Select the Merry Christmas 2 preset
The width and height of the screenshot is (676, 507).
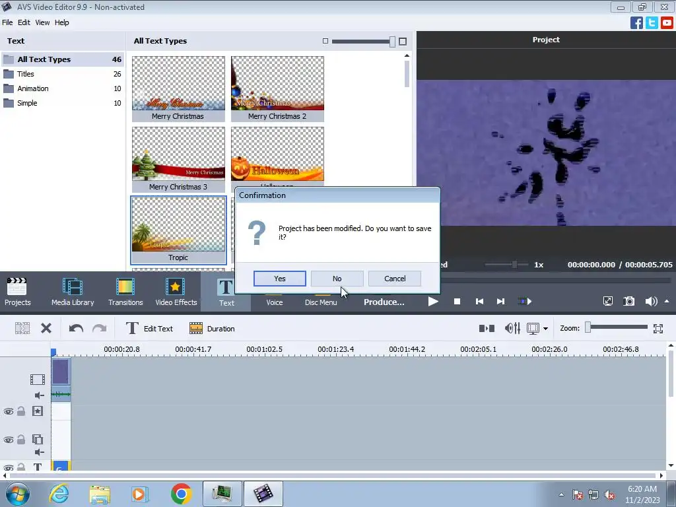[x=277, y=89]
